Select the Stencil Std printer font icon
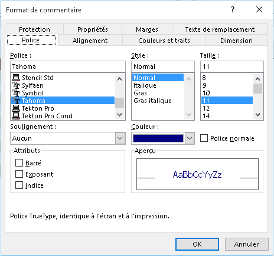This screenshot has height=256, width=274. point(16,78)
